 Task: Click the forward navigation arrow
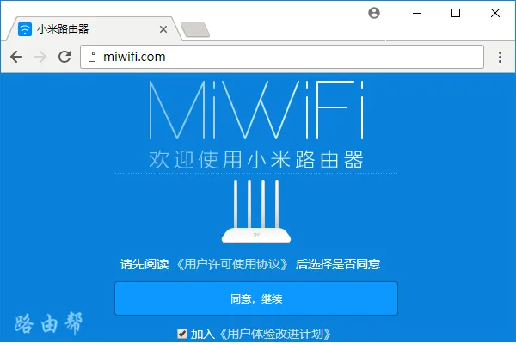[40, 57]
